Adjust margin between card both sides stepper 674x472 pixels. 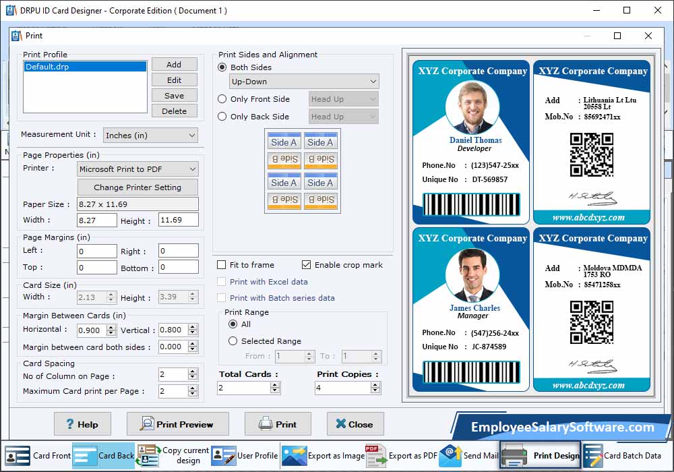[193, 347]
